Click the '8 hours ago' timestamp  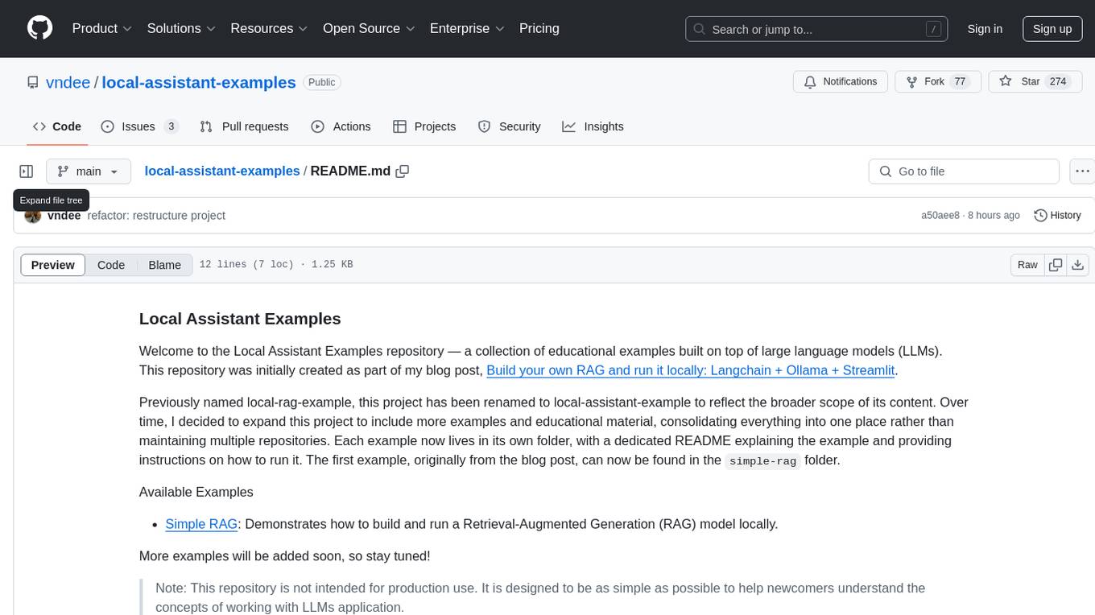point(994,216)
